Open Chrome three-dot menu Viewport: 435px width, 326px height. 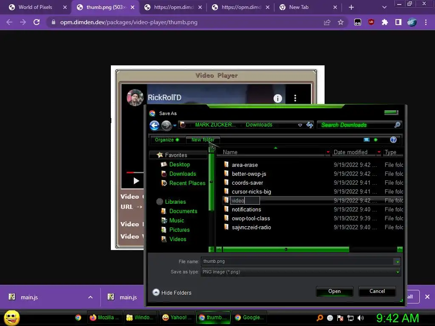pyautogui.click(x=426, y=22)
